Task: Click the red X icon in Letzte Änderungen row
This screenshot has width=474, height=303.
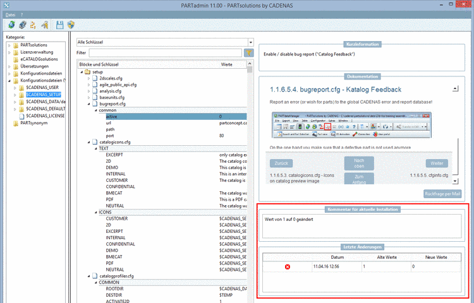Action: click(287, 267)
